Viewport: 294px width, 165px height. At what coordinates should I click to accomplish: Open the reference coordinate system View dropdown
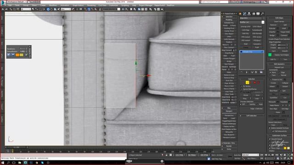coord(66,9)
